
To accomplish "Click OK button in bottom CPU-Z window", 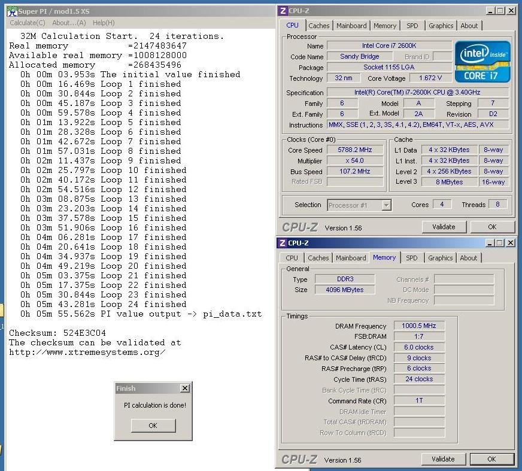I will [x=491, y=459].
